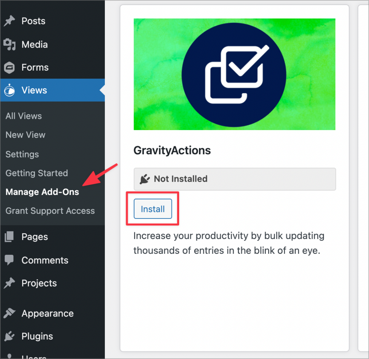
Task: Click the Pages sidebar icon
Action: pyautogui.click(x=9, y=236)
